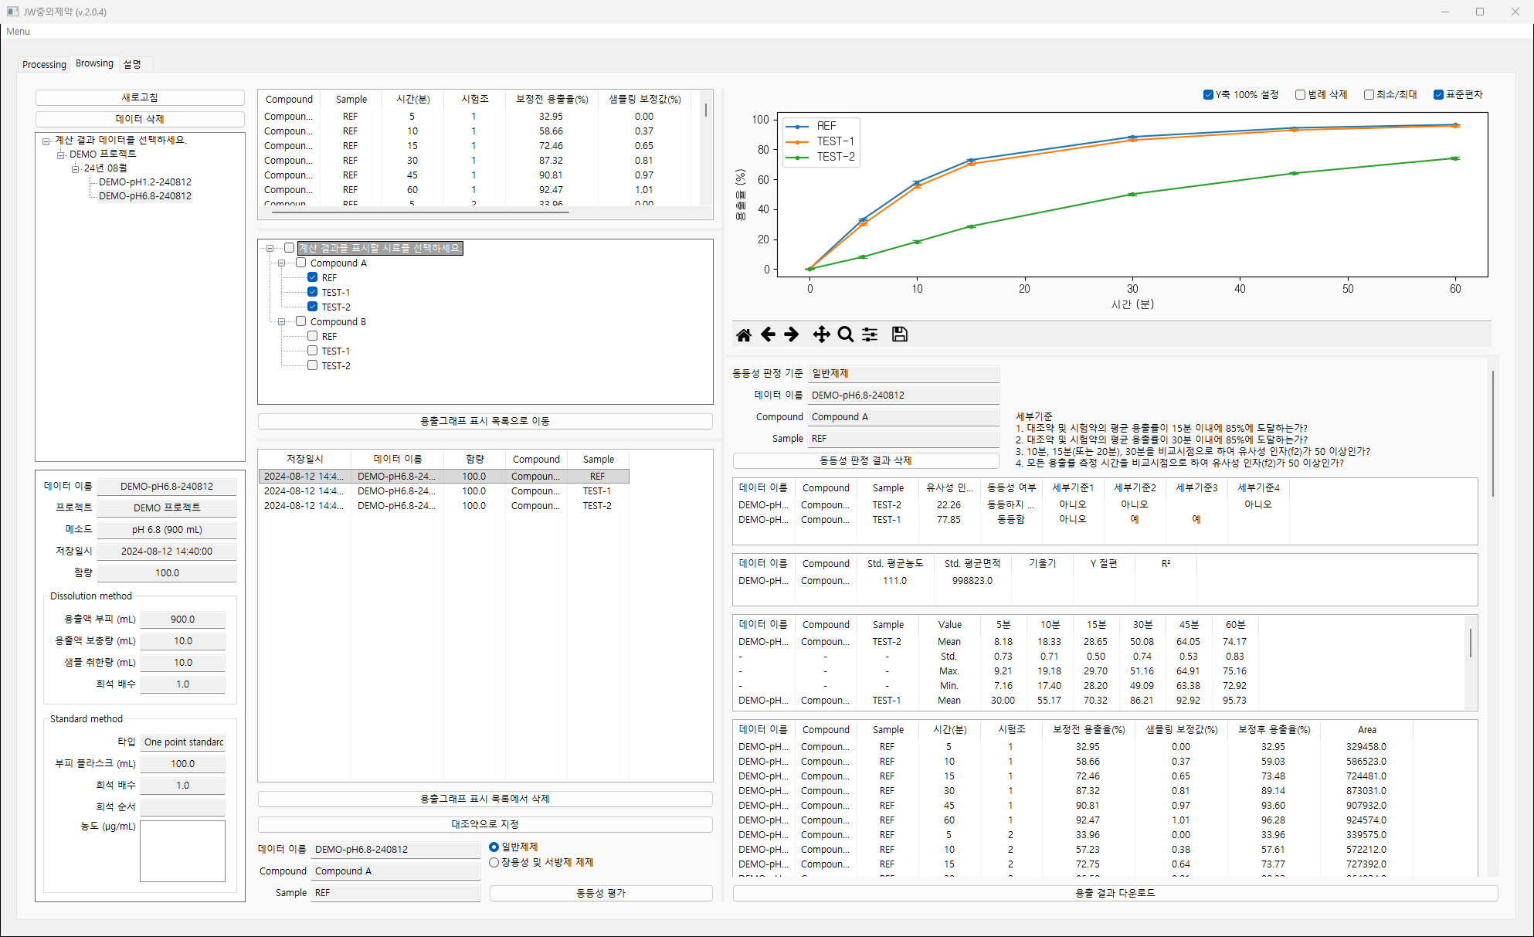Open the Menu menu

pos(18,32)
